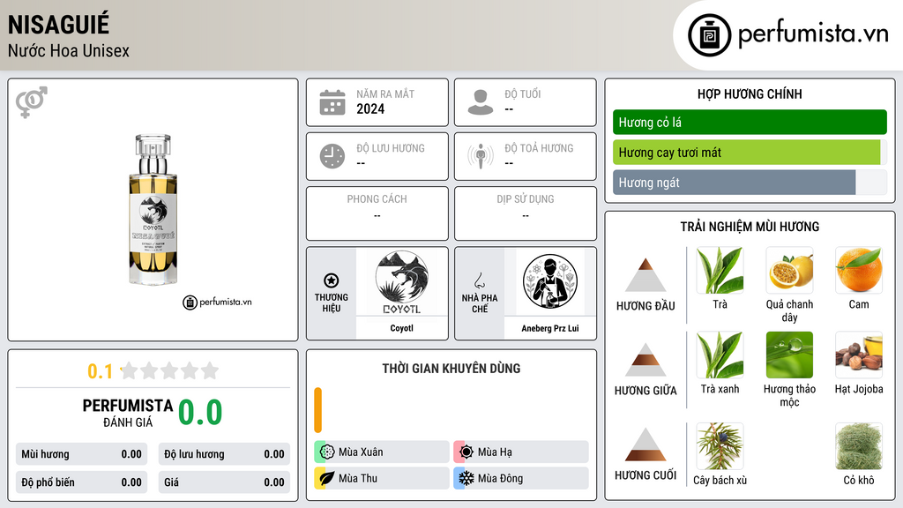Click the Coyotl brand name link
Screen dimensions: 903x508
(x=401, y=328)
